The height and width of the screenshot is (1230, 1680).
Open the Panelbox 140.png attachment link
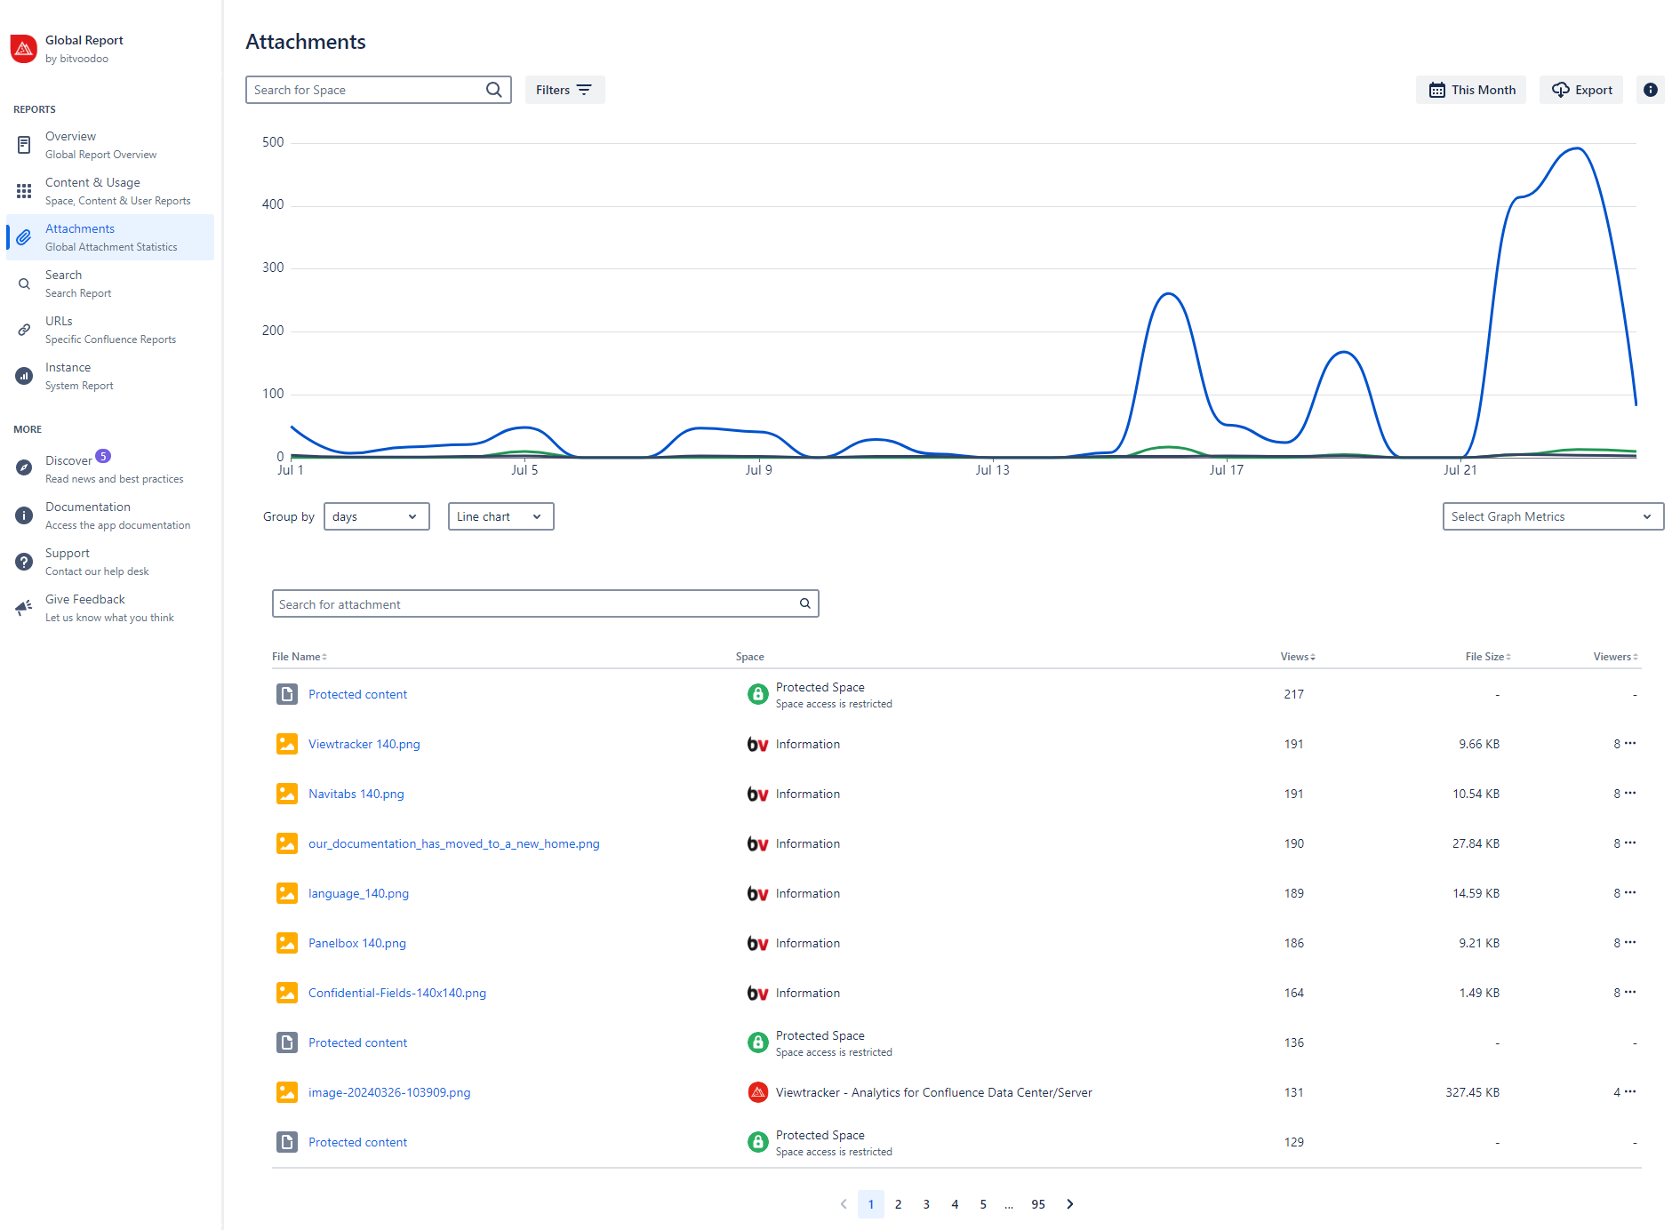click(356, 943)
